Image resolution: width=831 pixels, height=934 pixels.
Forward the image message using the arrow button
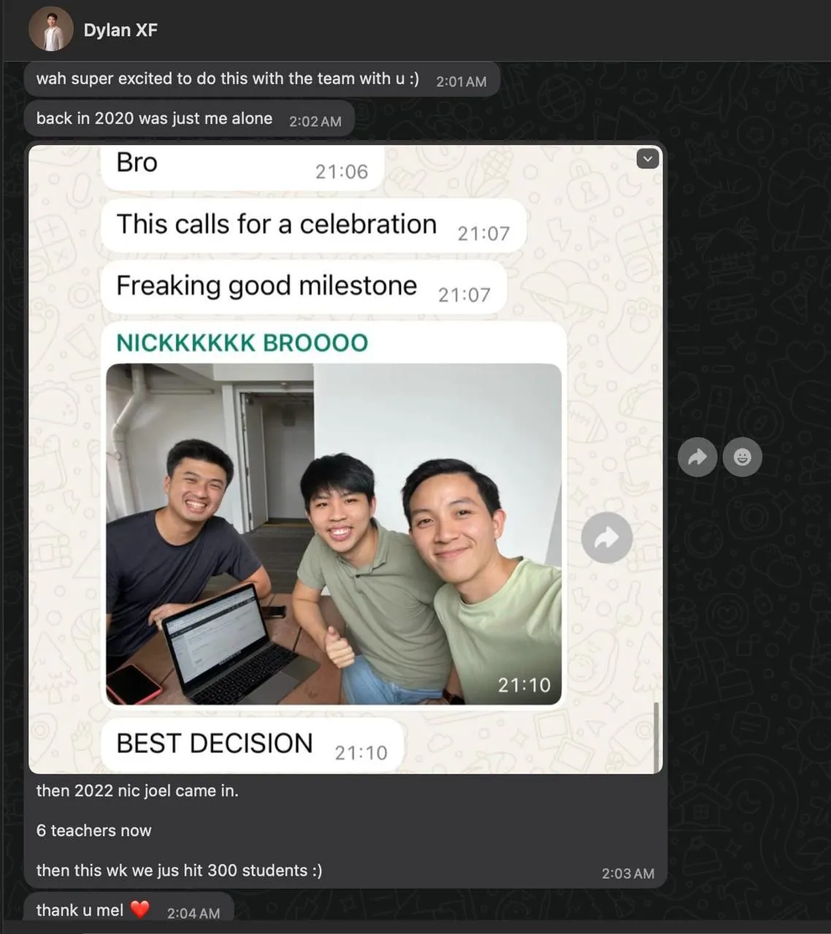point(697,458)
